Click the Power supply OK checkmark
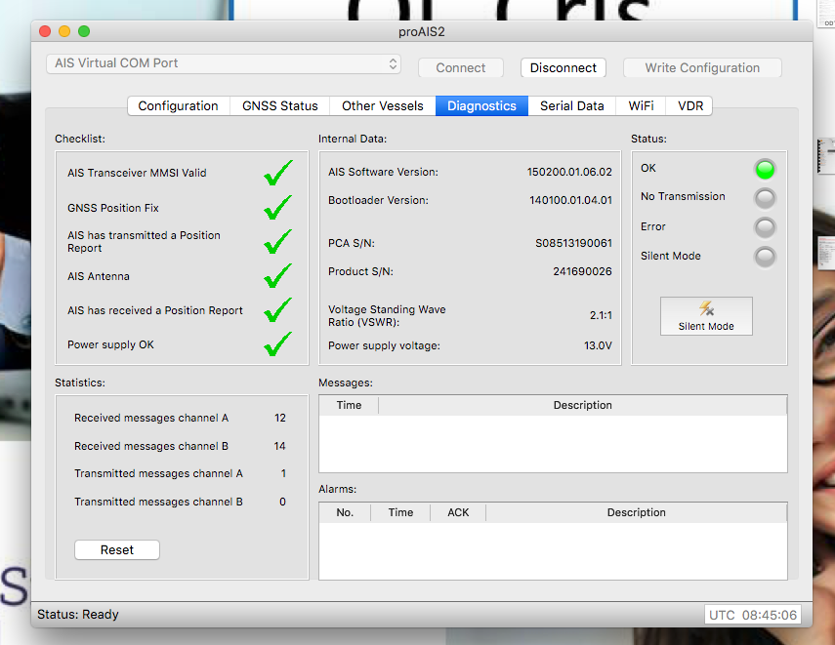 click(278, 343)
